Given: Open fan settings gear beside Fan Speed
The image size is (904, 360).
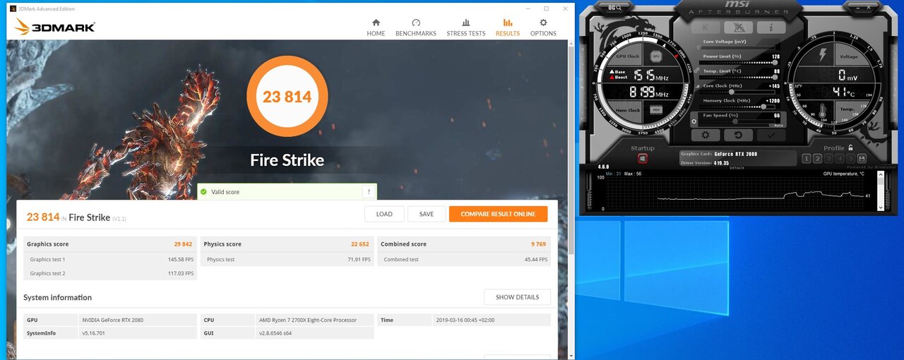Looking at the screenshot, I should (694, 121).
